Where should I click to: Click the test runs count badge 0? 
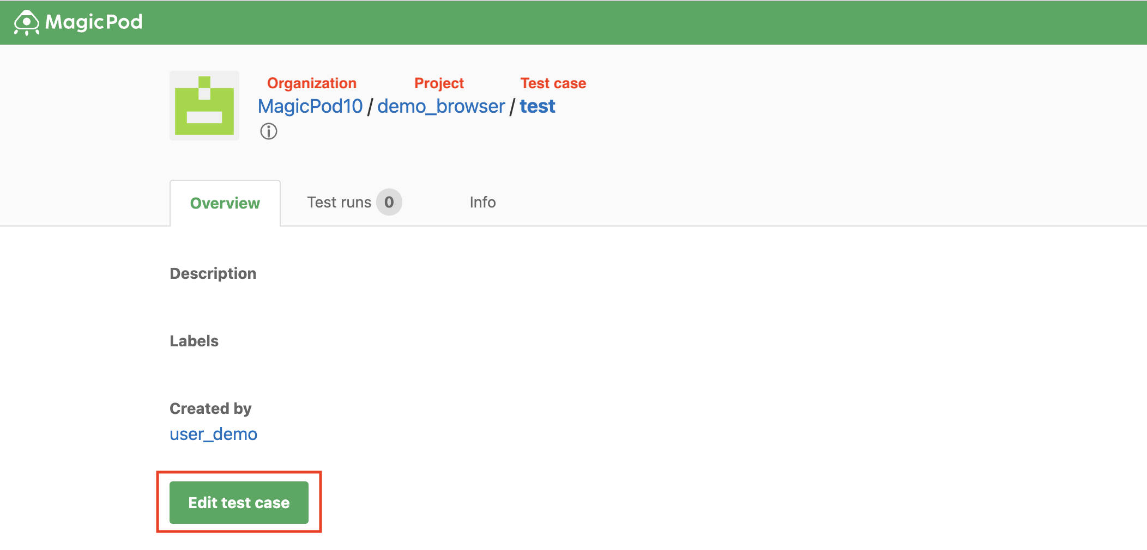(389, 202)
